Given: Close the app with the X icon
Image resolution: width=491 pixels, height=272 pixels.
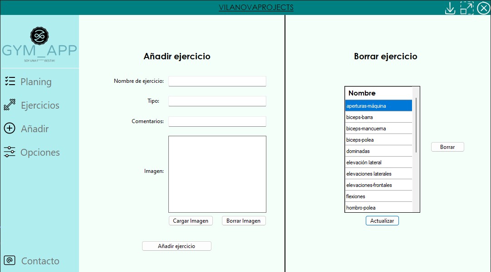Looking at the screenshot, I should 483,8.
